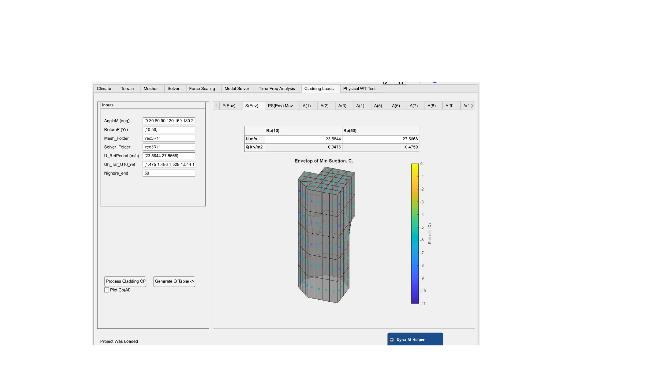Select the A(5) sub-tab

click(378, 106)
